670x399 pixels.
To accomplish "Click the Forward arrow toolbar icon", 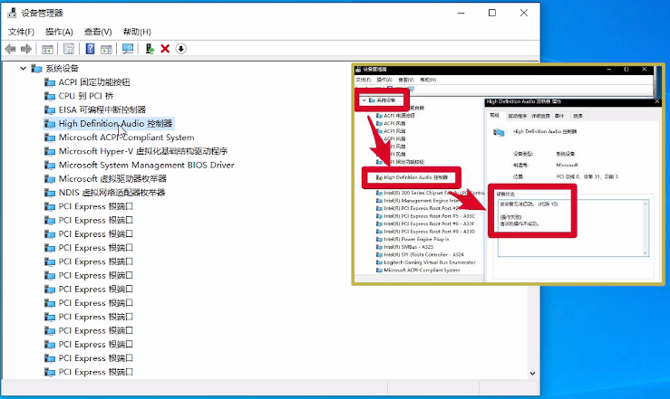I will [26, 49].
